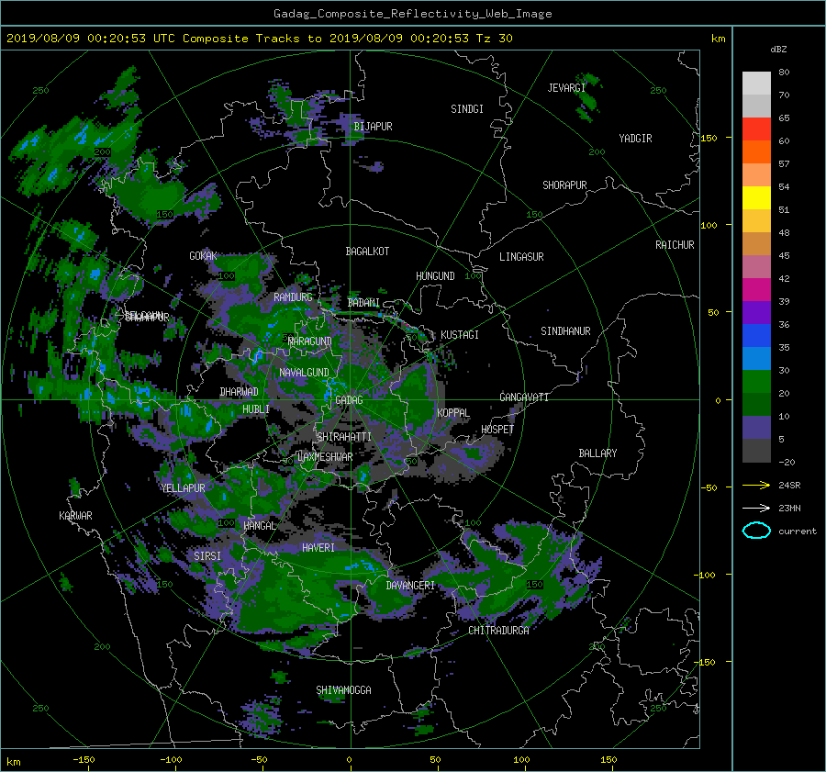Screen dimensions: 826x772
Task: Select the yellow 51–54 dBZ color swatch
Action: (x=756, y=198)
